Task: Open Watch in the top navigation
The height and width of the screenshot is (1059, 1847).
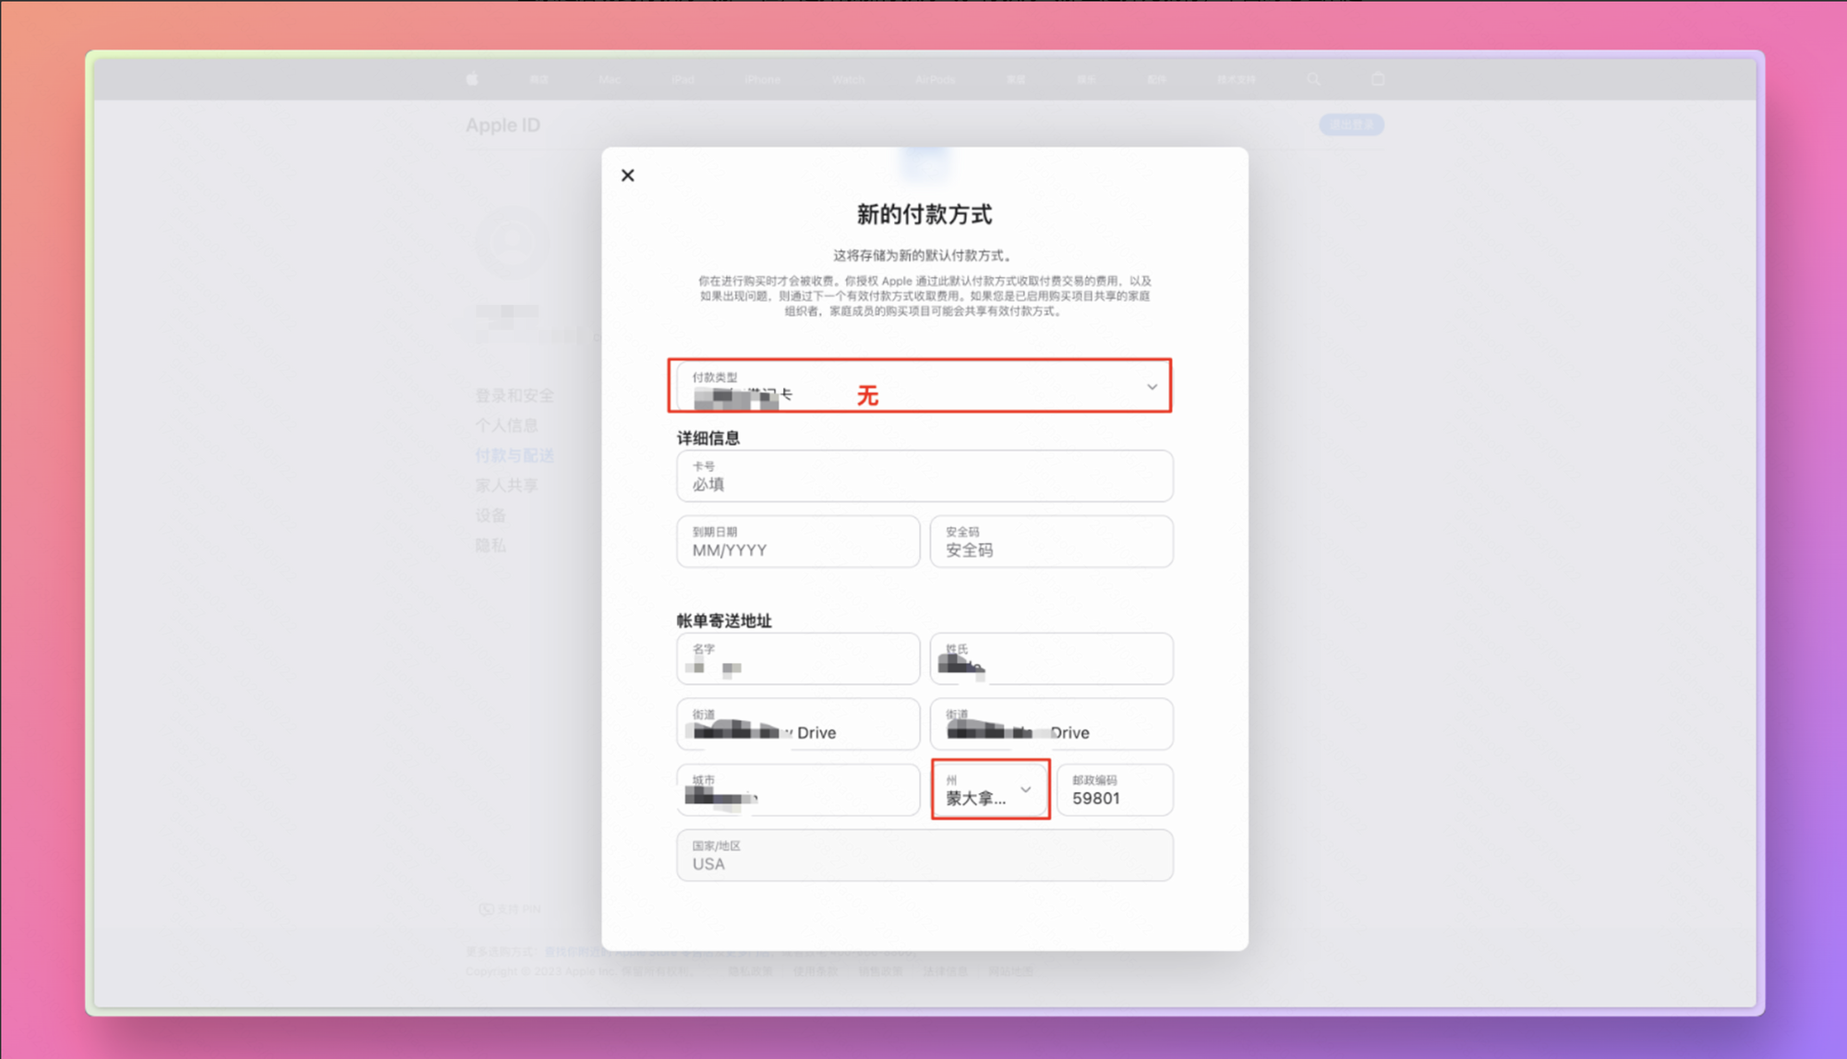Action: [848, 80]
